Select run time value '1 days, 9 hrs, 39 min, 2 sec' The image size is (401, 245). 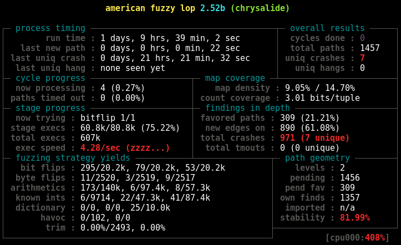pos(170,38)
